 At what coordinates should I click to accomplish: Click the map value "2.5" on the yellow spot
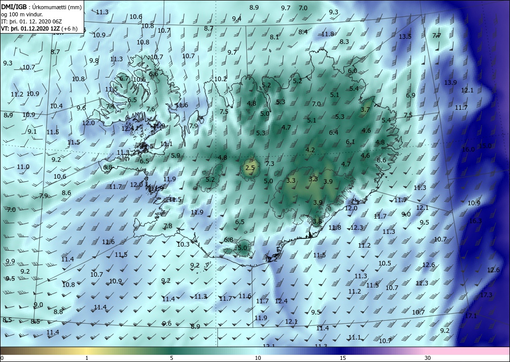pos(250,168)
